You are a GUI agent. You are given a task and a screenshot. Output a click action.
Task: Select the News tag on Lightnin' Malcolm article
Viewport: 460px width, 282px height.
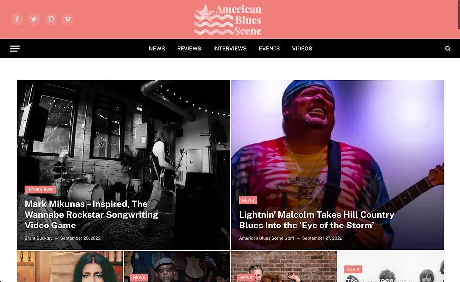pyautogui.click(x=248, y=200)
